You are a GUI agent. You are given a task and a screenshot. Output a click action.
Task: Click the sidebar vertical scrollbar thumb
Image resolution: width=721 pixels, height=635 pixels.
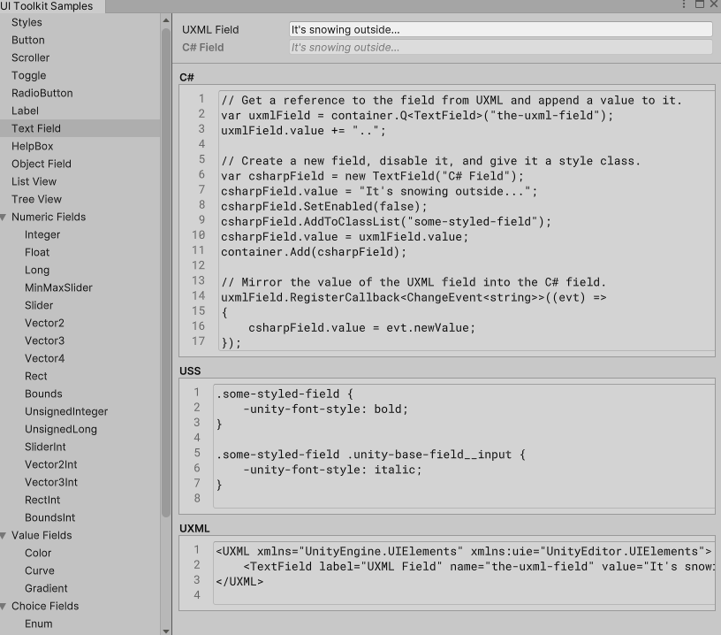(166, 273)
